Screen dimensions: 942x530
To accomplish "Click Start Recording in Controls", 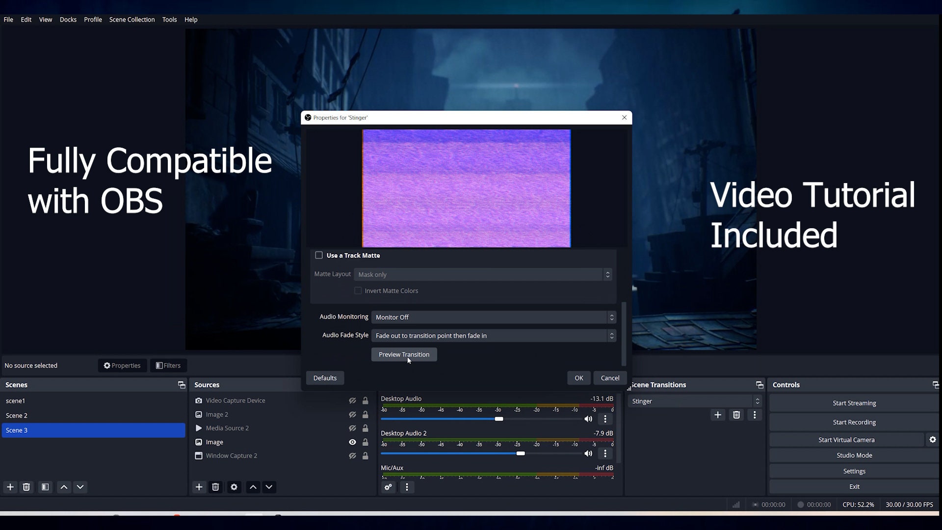I will tap(854, 422).
